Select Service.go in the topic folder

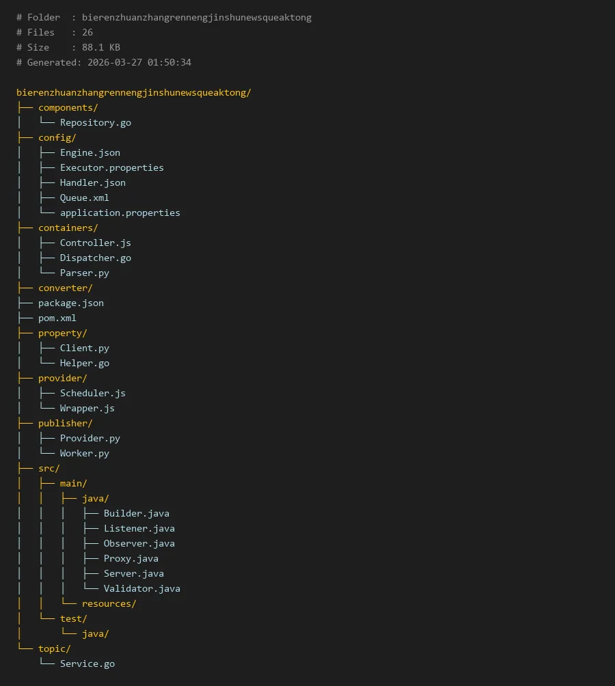[x=87, y=663]
